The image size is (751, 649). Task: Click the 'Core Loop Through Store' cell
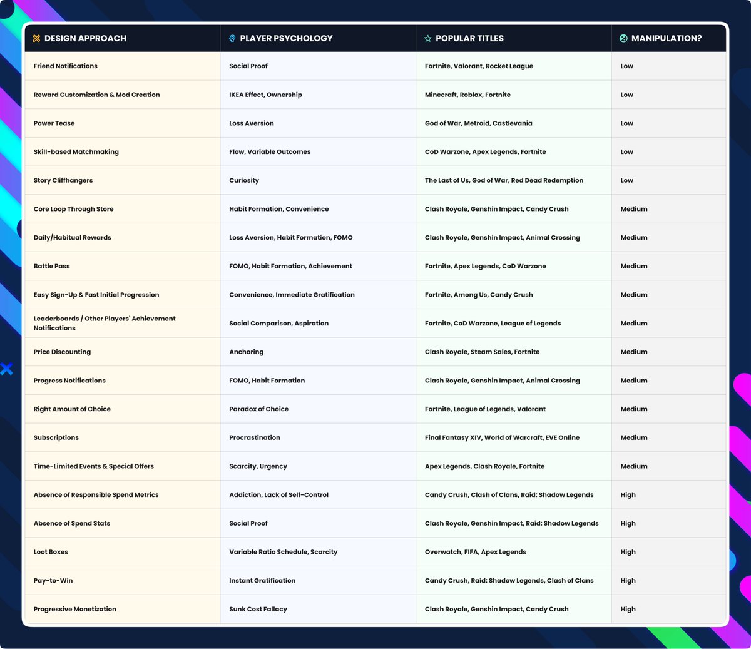click(x=123, y=209)
